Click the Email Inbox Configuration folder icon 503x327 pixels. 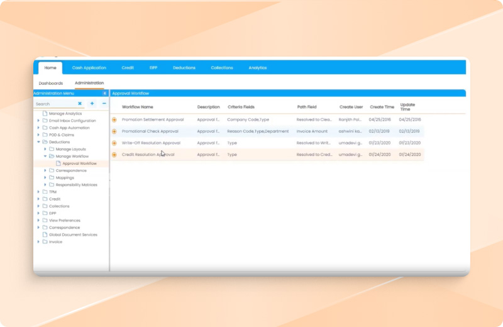(45, 121)
